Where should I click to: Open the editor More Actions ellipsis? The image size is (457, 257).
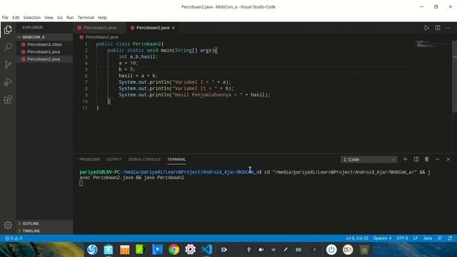(448, 28)
